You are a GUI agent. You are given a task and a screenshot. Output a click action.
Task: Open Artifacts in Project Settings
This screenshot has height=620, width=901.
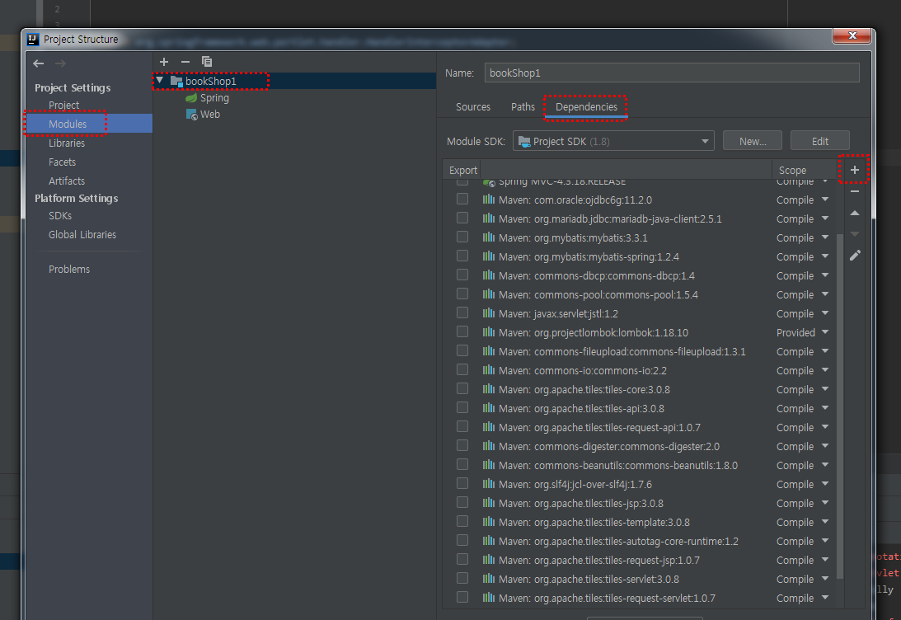tap(67, 181)
